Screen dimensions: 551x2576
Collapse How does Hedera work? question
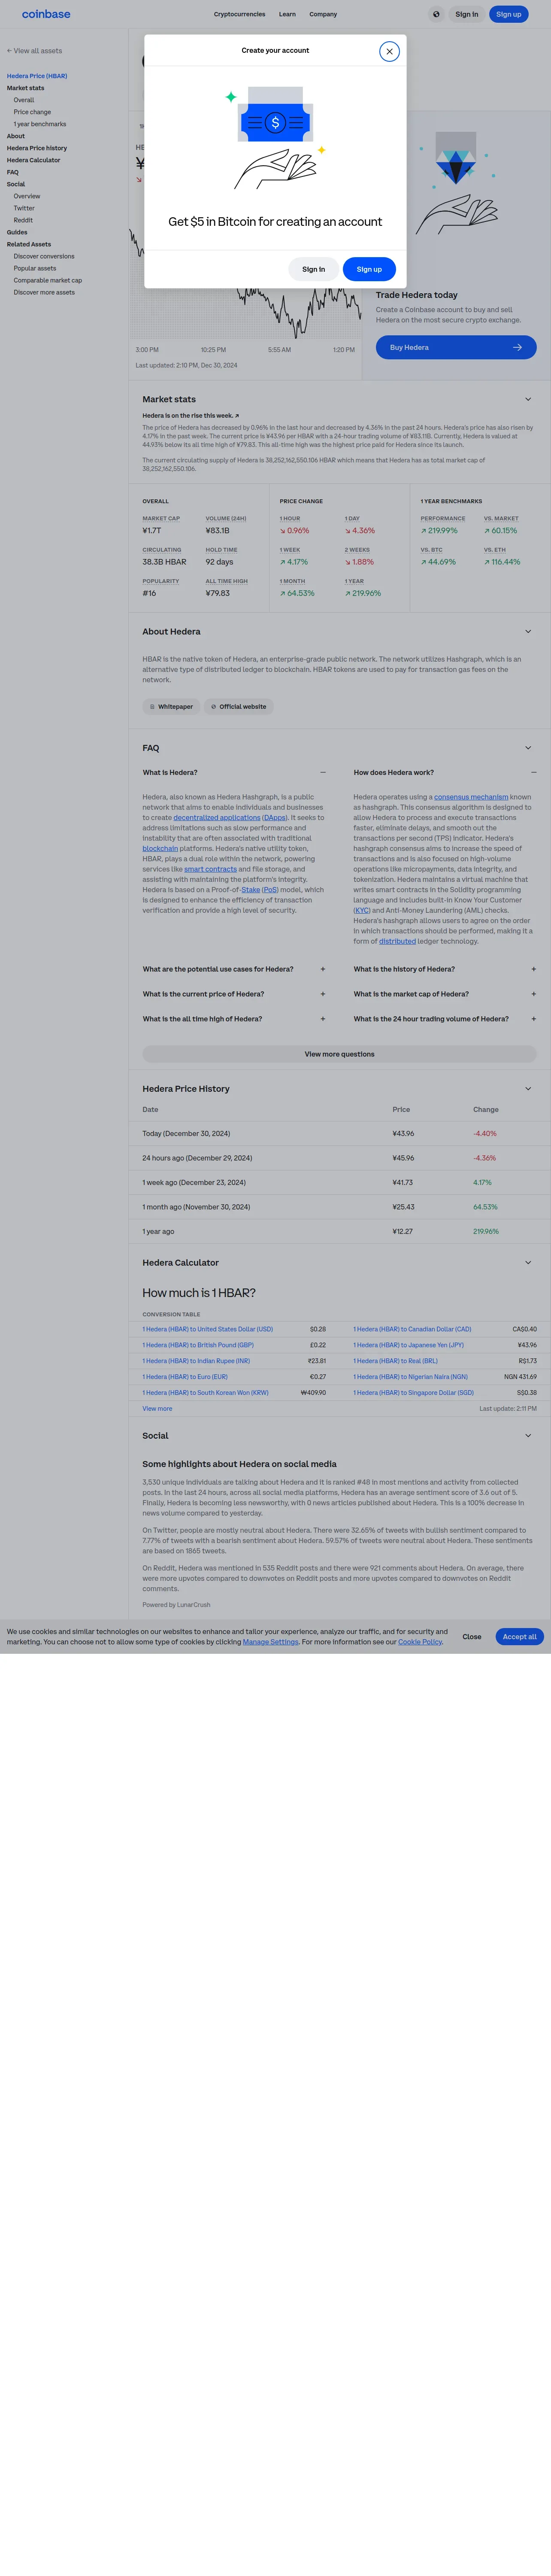[533, 772]
